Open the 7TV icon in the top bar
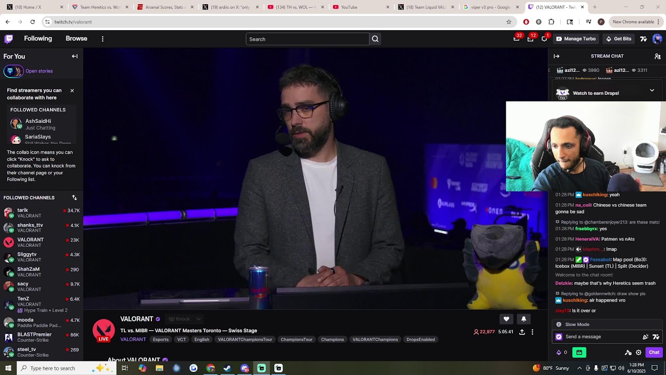Viewport: 666px width, 375px height. 644,39
